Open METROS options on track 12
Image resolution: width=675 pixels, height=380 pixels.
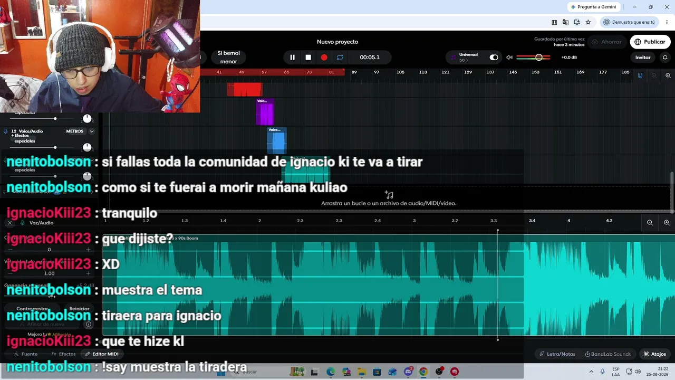click(x=75, y=131)
